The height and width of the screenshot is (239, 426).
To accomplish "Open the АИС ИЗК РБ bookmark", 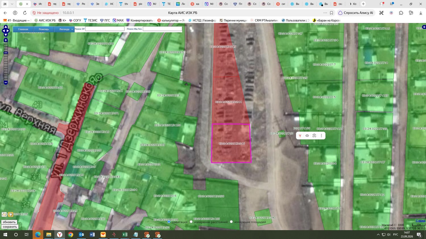I will [x=45, y=20].
